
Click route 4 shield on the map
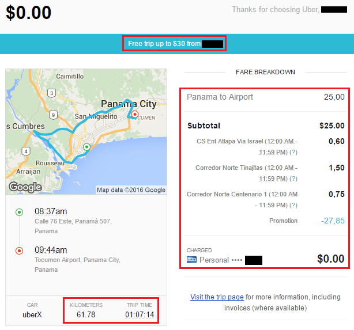[x=26, y=151]
